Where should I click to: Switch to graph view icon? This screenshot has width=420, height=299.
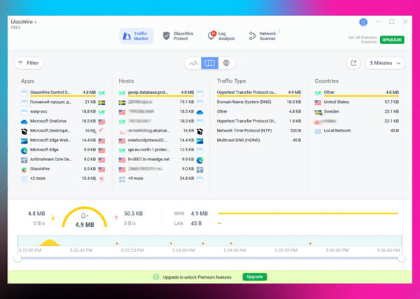193,63
